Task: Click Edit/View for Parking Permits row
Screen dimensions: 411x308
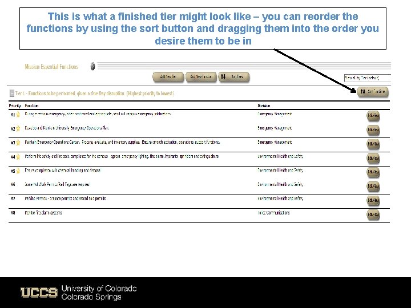Action: coord(373,201)
